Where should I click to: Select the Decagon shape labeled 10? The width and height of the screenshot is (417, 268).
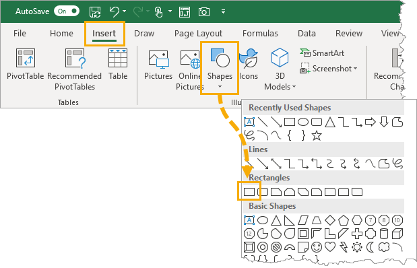[397, 220]
